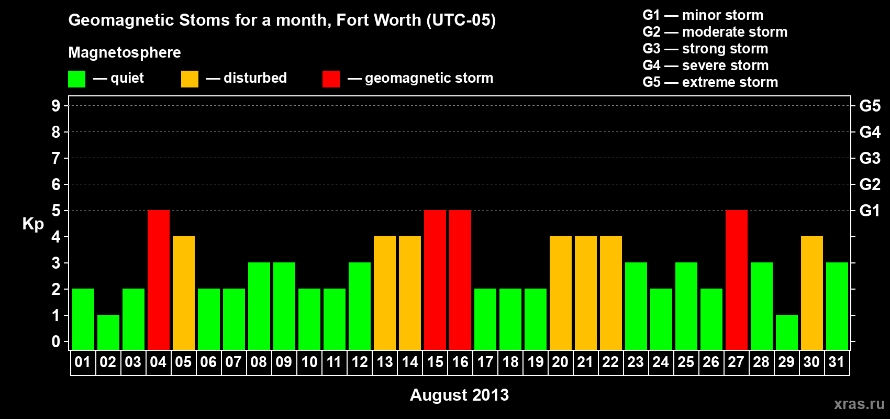Click the red geomagnetic storm legend swatch
This screenshot has width=890, height=419.
click(x=331, y=79)
